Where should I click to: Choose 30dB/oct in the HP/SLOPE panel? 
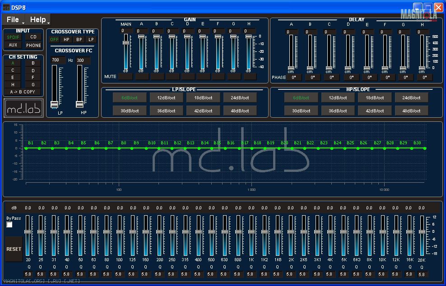(301, 111)
